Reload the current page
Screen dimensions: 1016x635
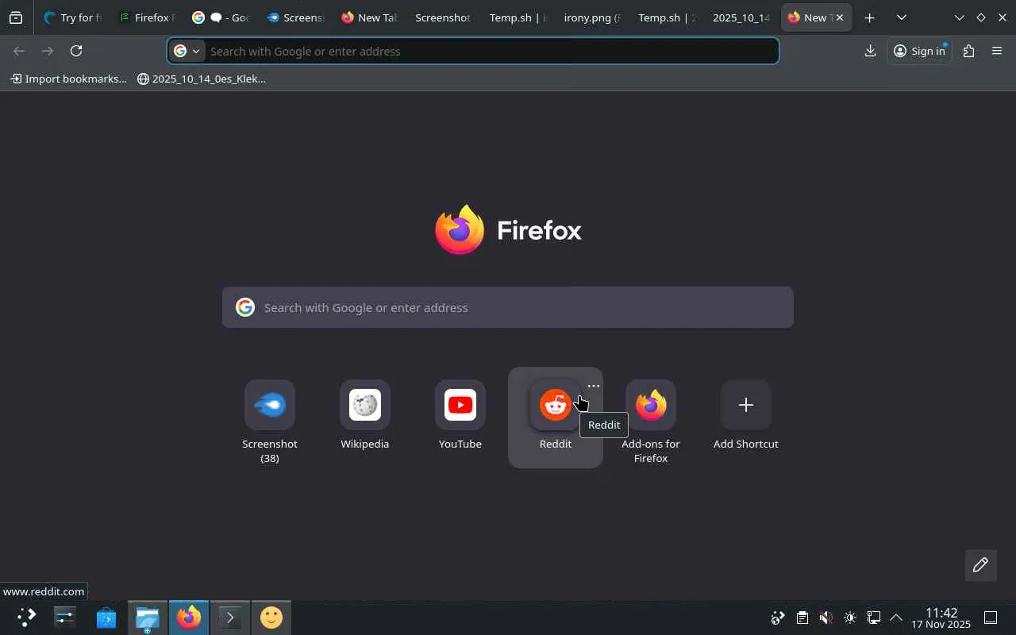76,51
